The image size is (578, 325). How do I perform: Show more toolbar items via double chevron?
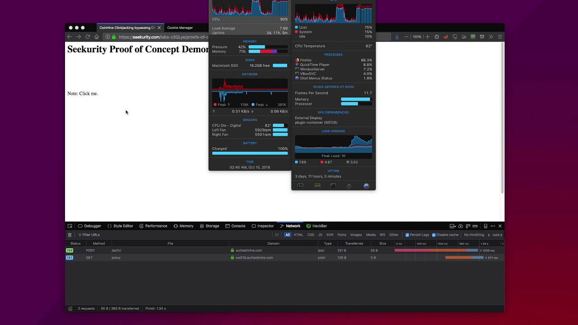(491, 37)
